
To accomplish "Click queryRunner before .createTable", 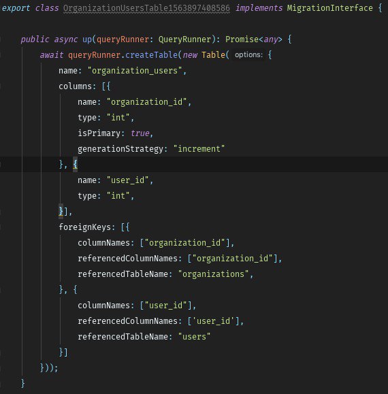I will pyautogui.click(x=94, y=55).
